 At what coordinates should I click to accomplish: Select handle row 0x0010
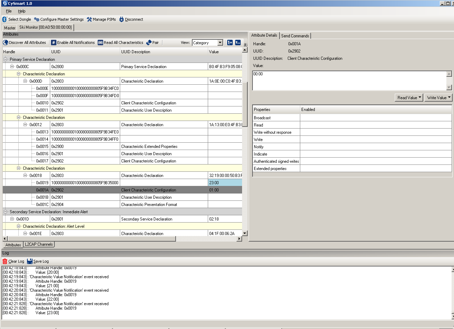pos(122,103)
